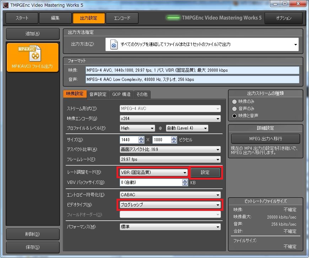Open the 音声設定 tab
Image resolution: width=309 pixels, height=258 pixels.
pyautogui.click(x=98, y=94)
